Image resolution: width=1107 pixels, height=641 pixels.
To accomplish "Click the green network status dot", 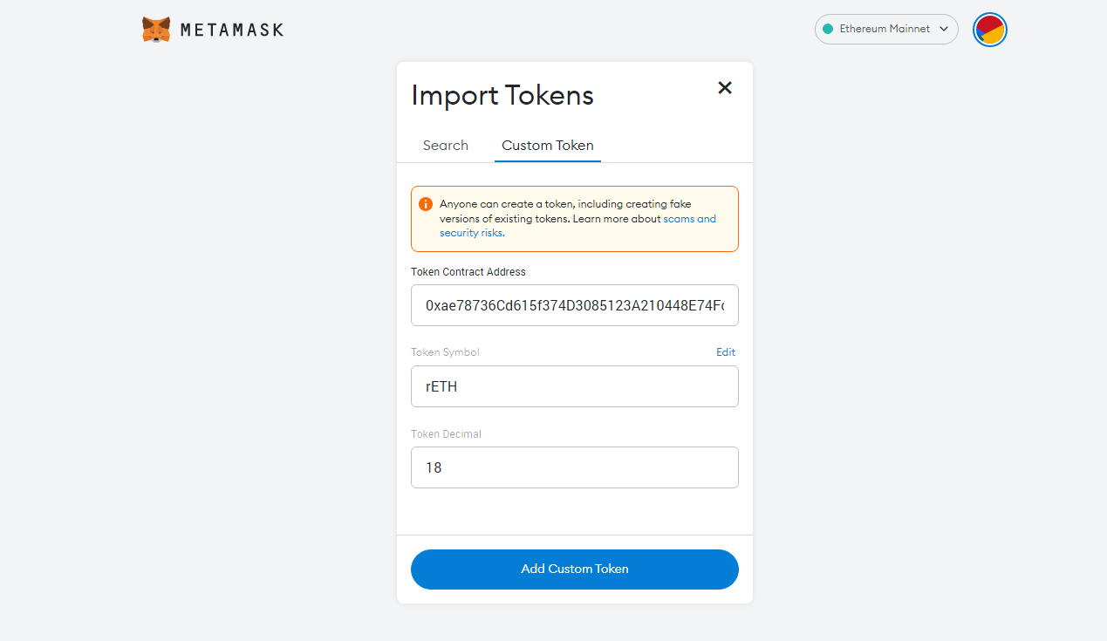I will 828,29.
